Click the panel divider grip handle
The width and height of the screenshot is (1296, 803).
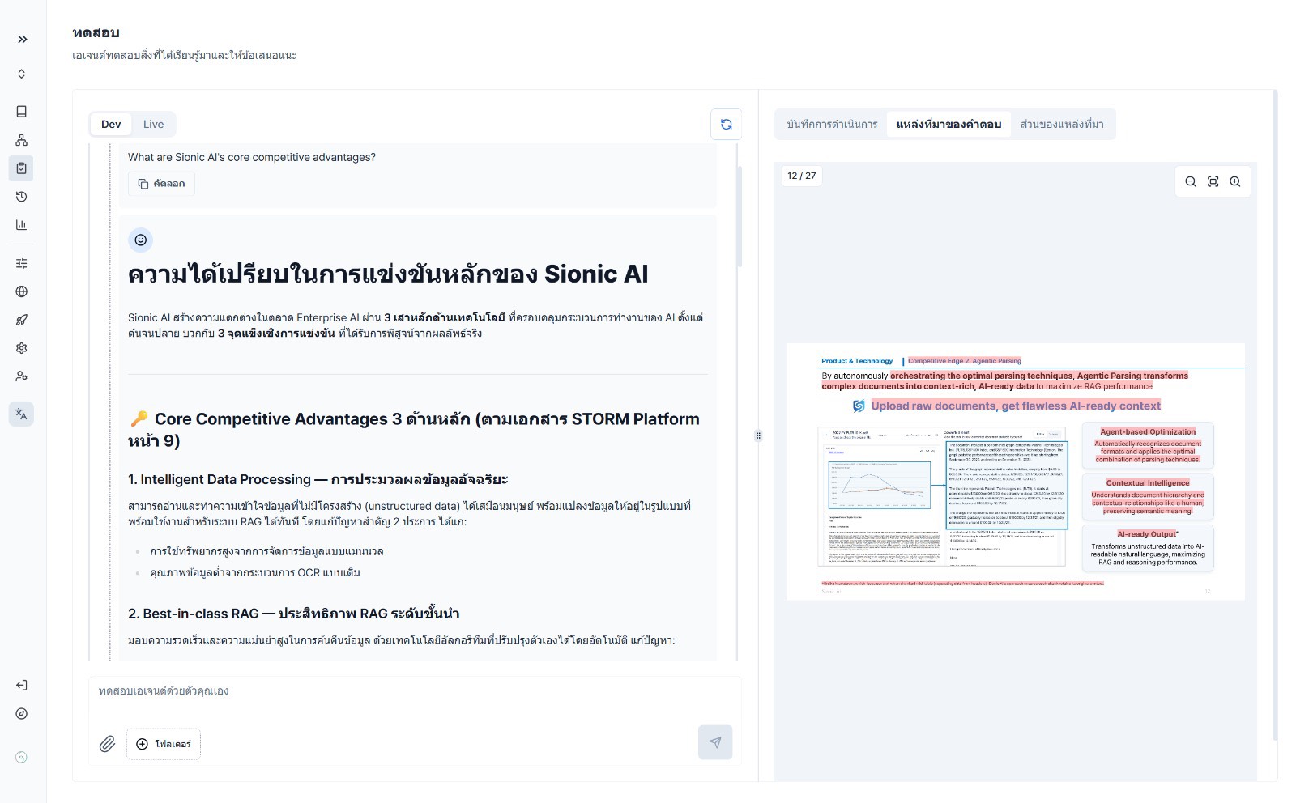758,435
